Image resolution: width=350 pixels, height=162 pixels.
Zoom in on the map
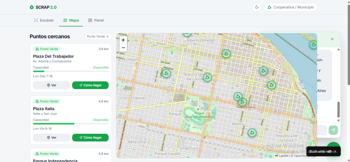[x=123, y=40]
